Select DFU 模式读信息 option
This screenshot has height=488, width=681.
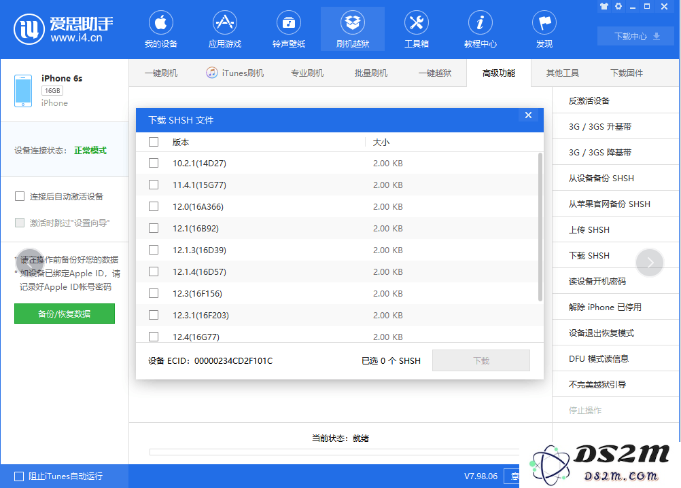tap(616, 359)
